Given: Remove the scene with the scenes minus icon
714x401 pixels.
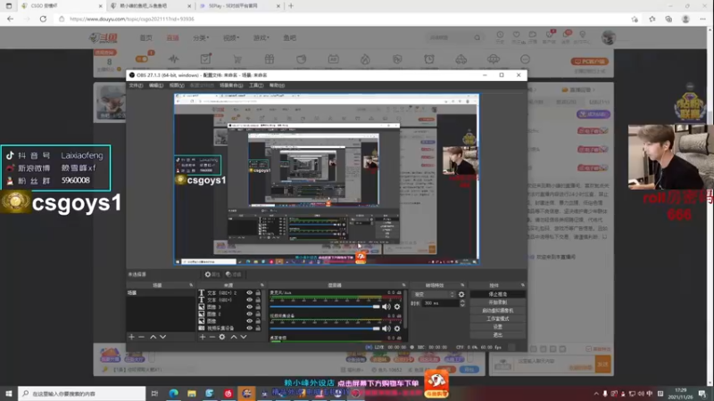Looking at the screenshot, I should (142, 337).
